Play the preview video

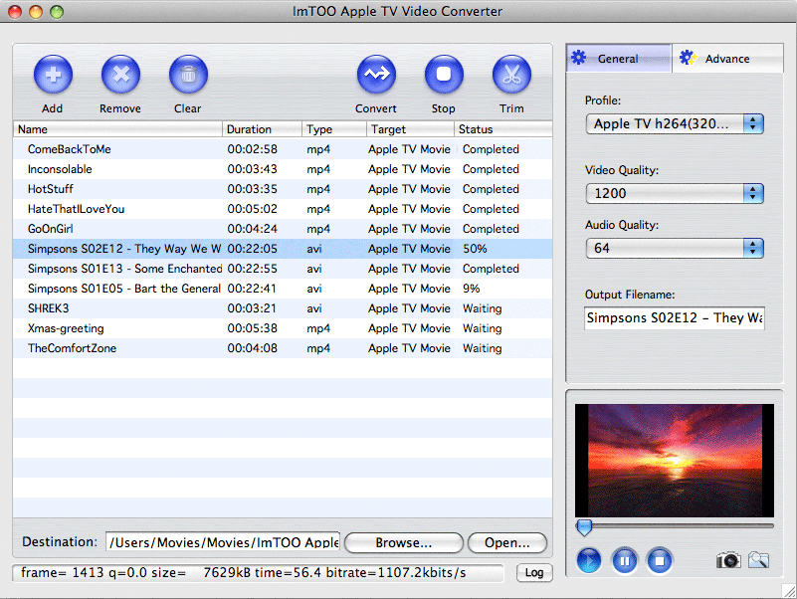tap(589, 561)
